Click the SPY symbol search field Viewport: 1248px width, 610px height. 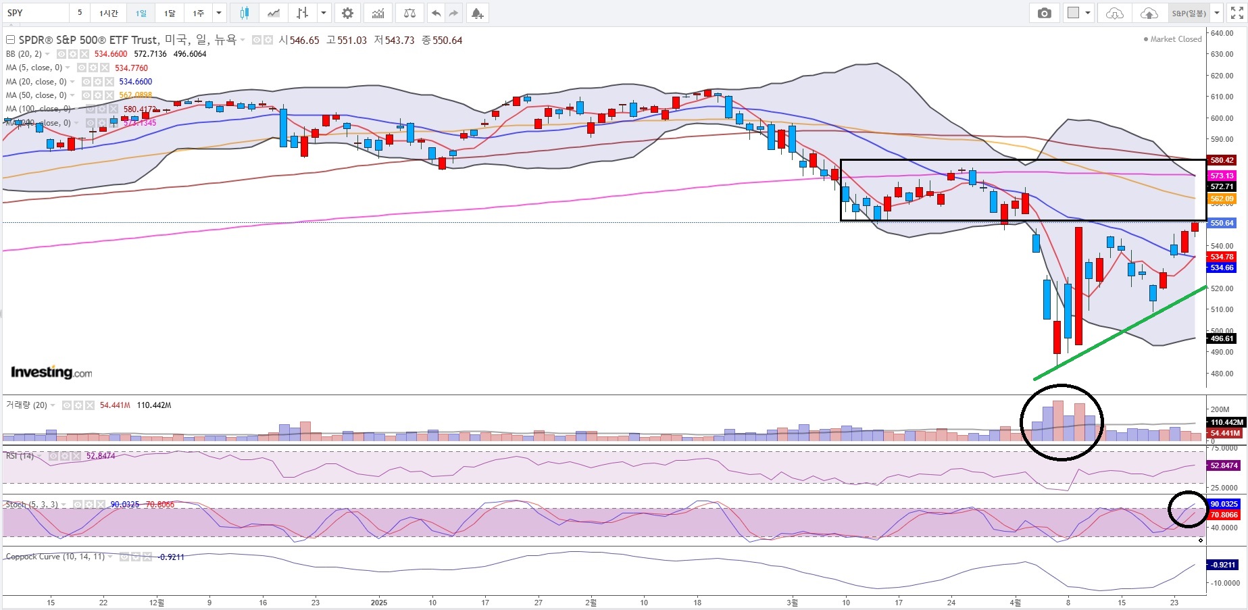point(36,13)
